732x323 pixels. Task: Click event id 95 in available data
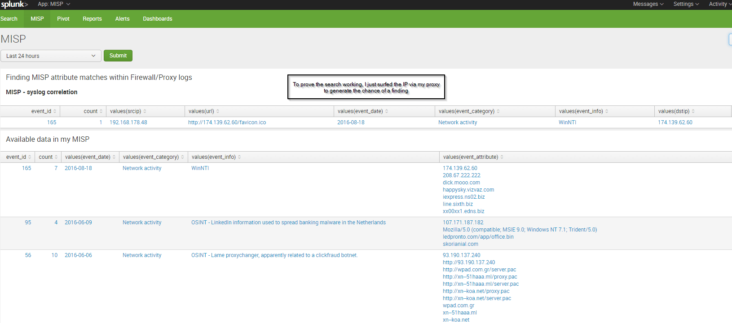[x=28, y=223]
